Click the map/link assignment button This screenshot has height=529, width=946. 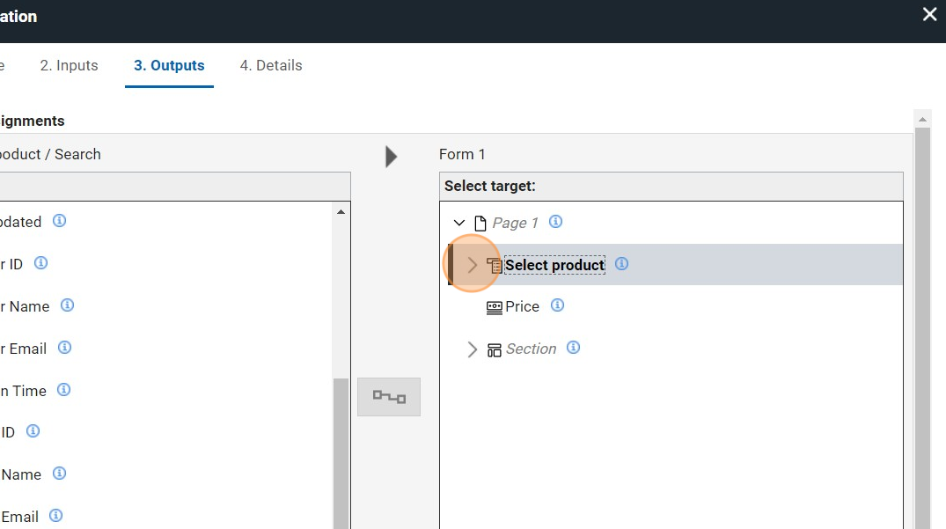[x=389, y=397]
